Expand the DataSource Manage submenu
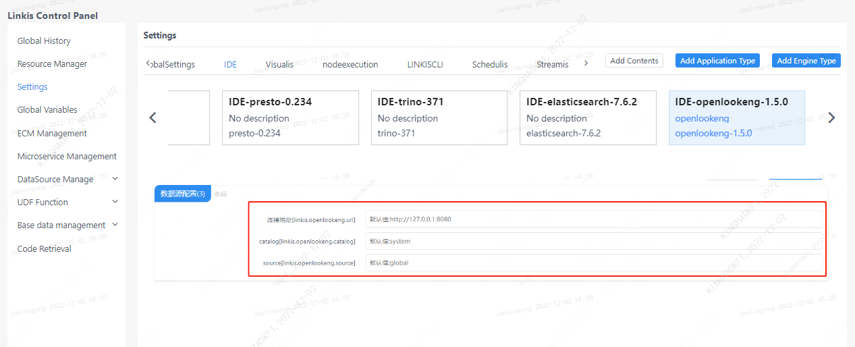The height and width of the screenshot is (347, 855). (115, 179)
